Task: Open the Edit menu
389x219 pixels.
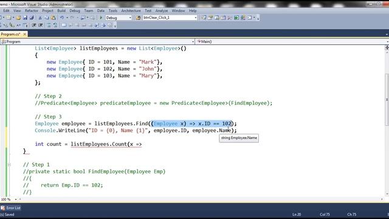Action: (x=6, y=11)
